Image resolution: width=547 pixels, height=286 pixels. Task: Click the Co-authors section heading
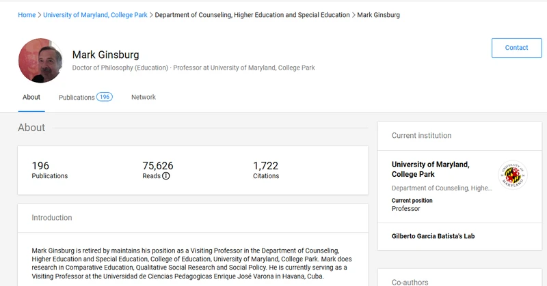point(410,282)
